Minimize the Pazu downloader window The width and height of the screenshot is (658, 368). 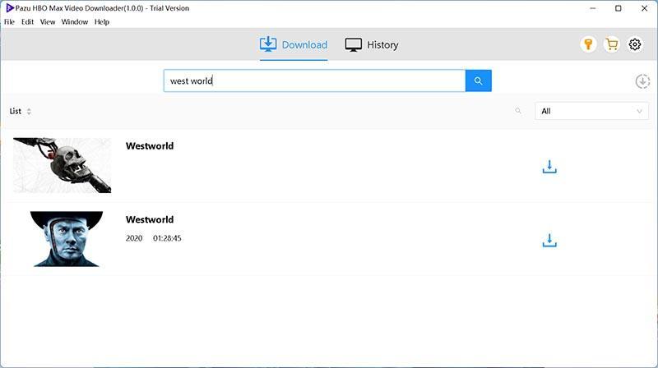[x=592, y=8]
